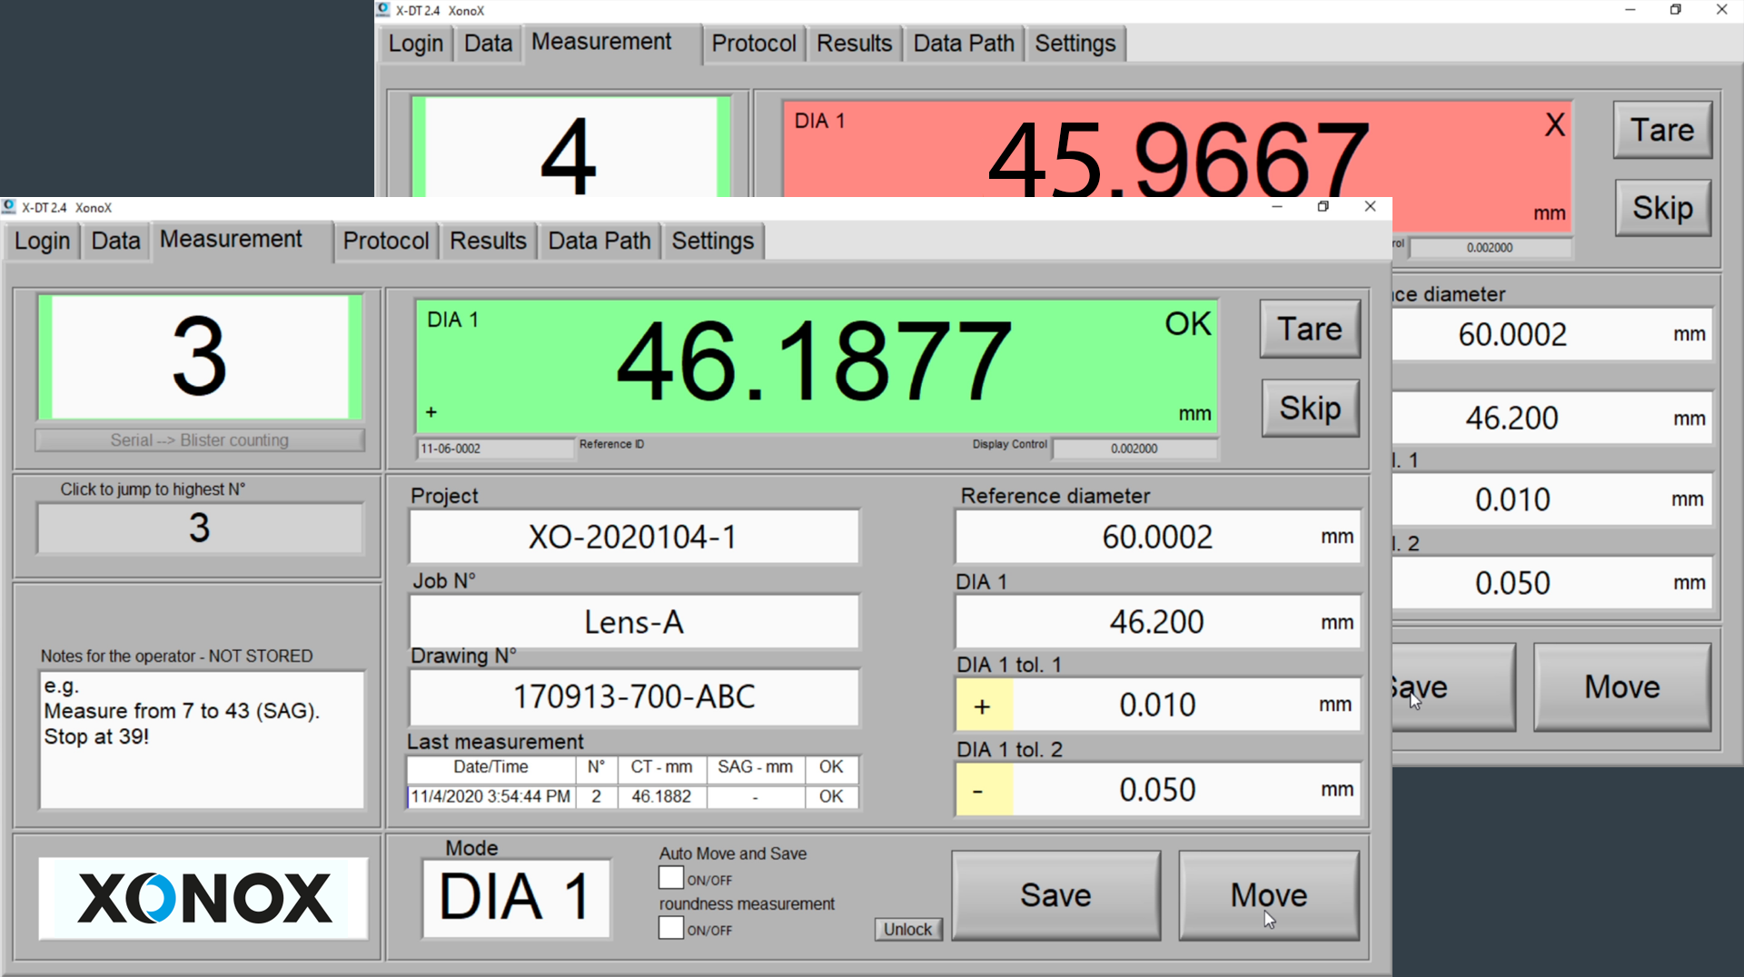The width and height of the screenshot is (1744, 977).
Task: Open the Settings tab in front window
Action: (x=712, y=242)
